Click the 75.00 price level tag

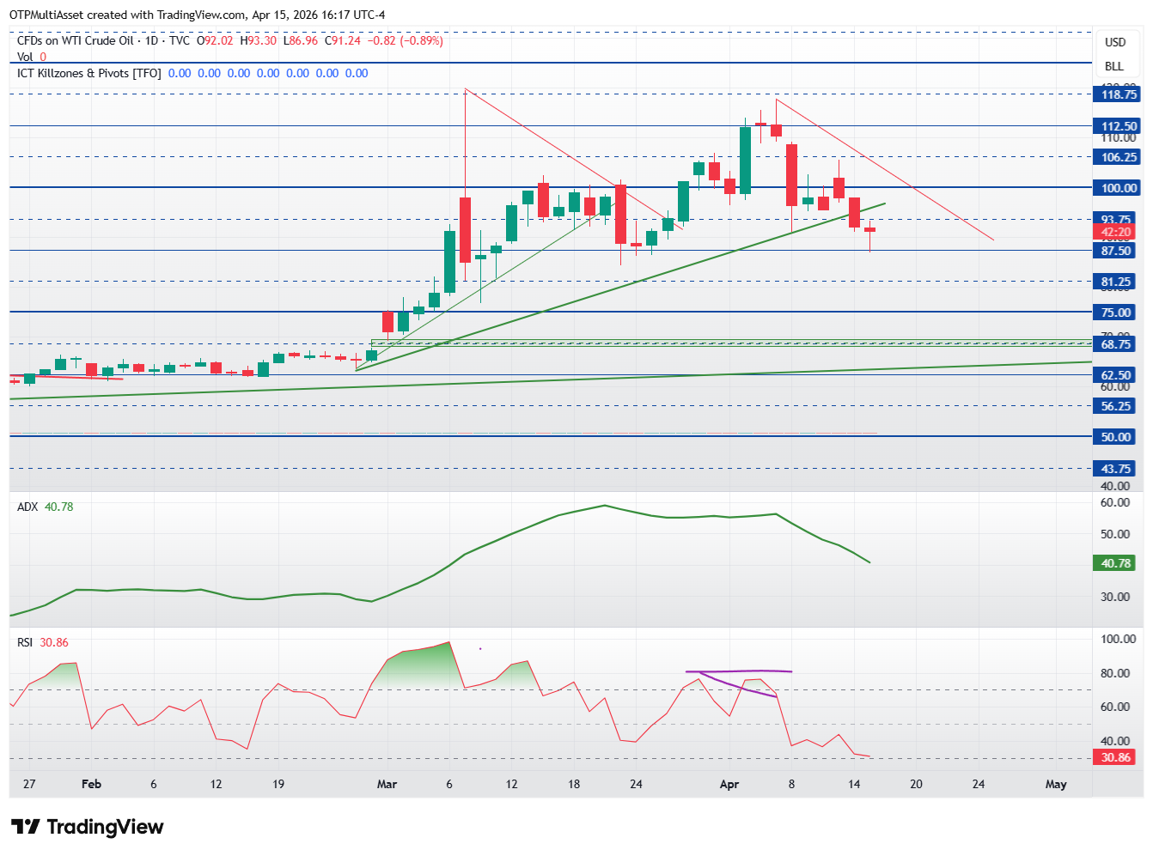(x=1115, y=312)
